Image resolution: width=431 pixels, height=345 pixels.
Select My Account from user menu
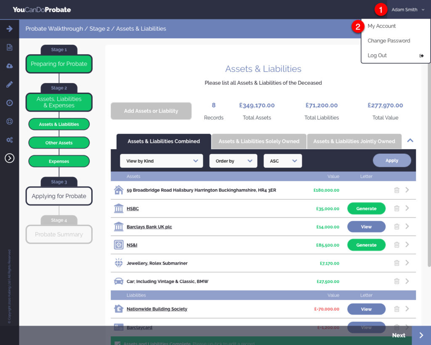(382, 26)
